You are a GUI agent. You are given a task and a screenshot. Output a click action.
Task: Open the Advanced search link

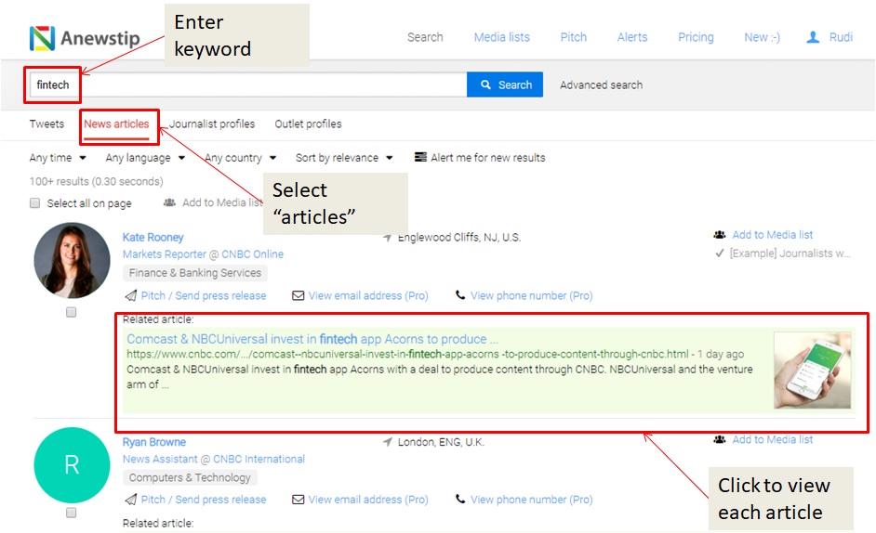(x=601, y=84)
